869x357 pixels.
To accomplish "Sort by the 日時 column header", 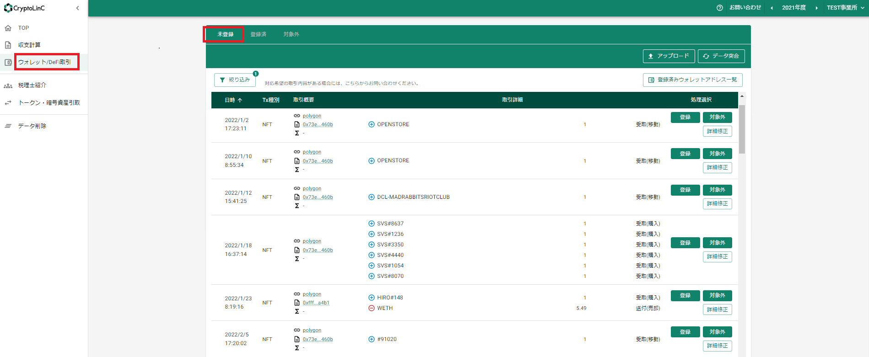I will (233, 100).
